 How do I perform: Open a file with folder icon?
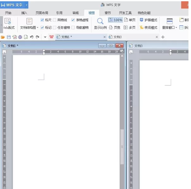click(3, 37)
